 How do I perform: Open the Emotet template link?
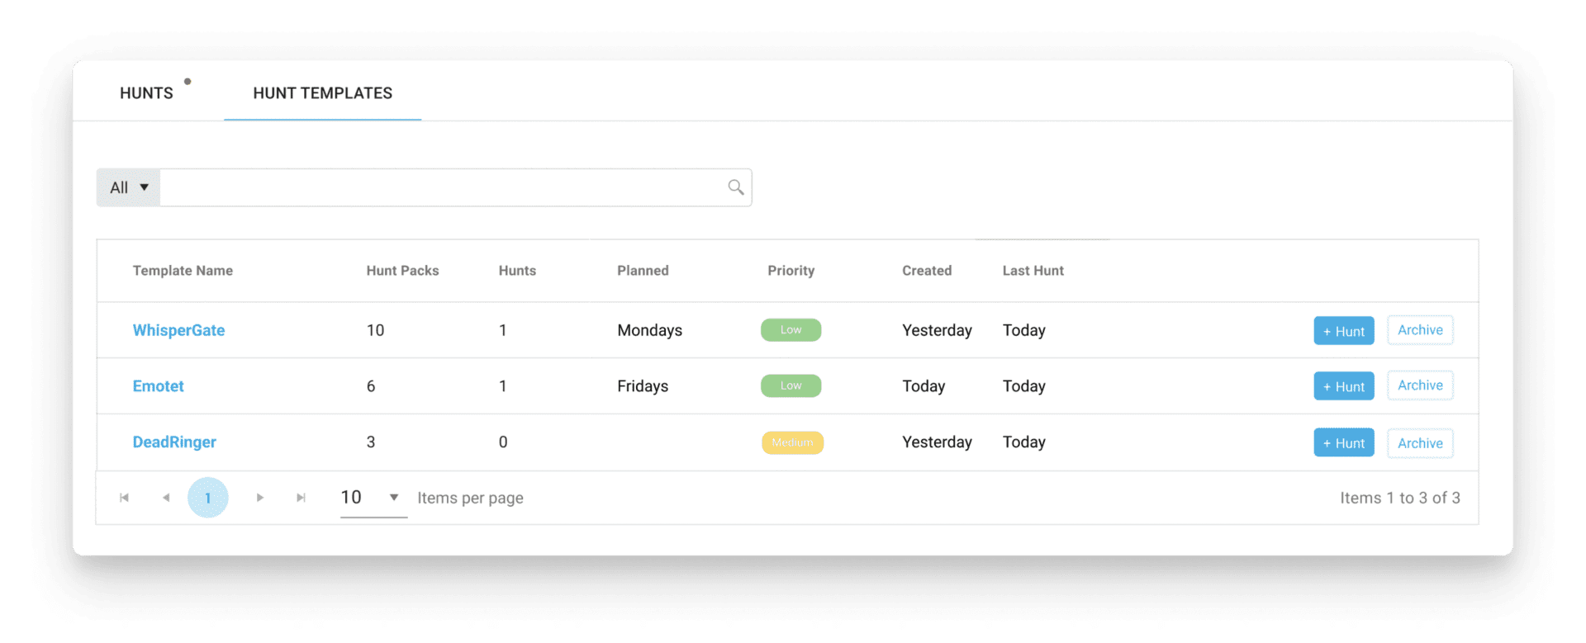[158, 386]
